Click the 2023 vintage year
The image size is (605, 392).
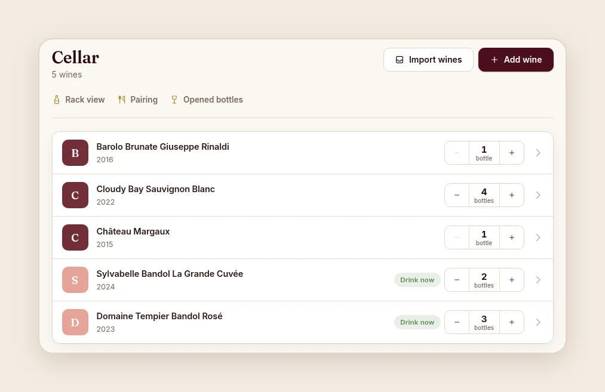point(106,329)
